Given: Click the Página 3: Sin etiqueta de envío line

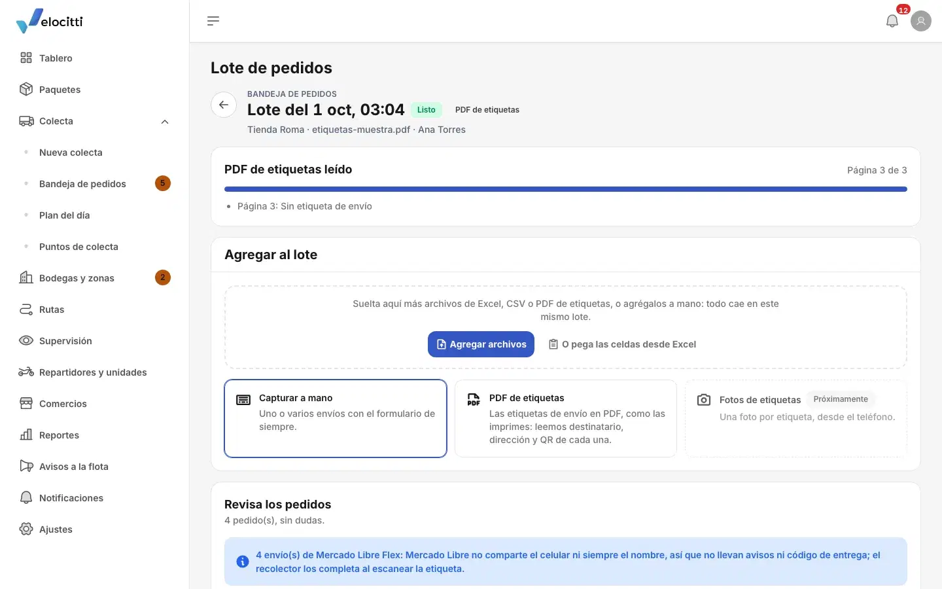Looking at the screenshot, I should [x=305, y=206].
